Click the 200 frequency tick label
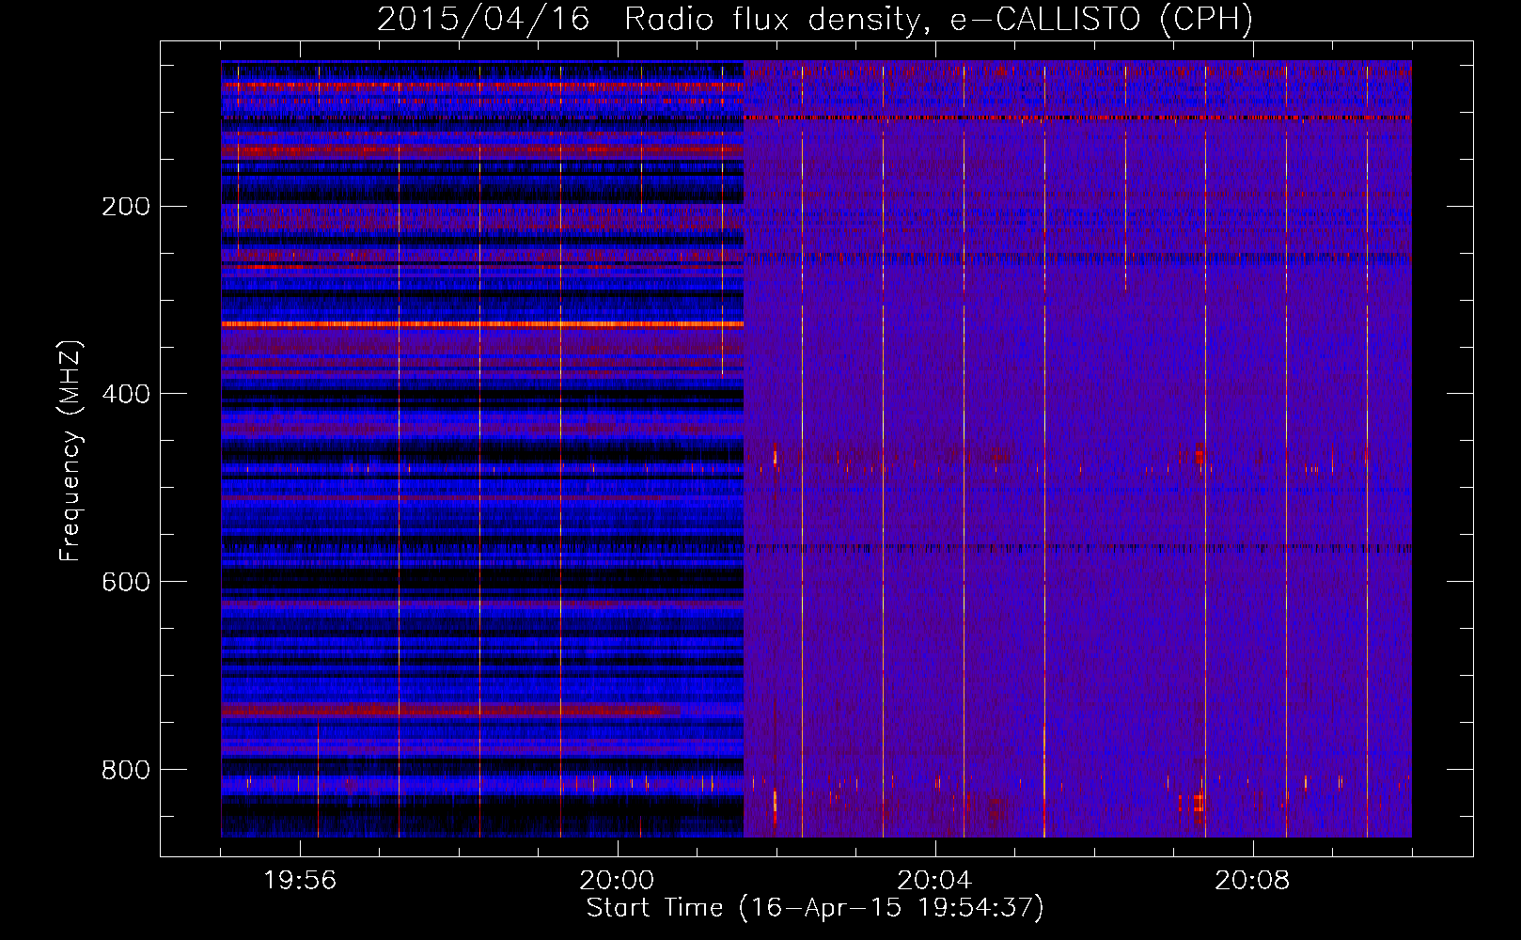This screenshot has width=1521, height=940. click(126, 206)
